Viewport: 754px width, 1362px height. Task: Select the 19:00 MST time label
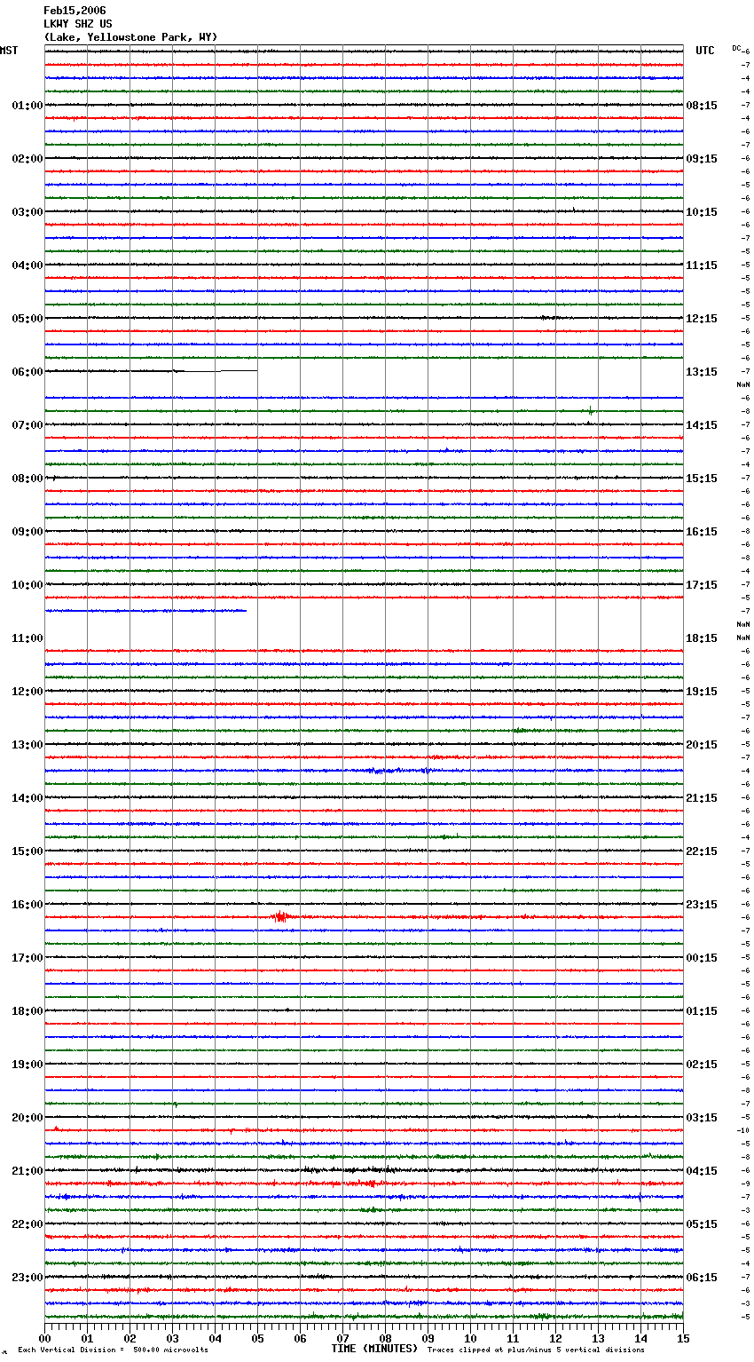click(x=27, y=1065)
